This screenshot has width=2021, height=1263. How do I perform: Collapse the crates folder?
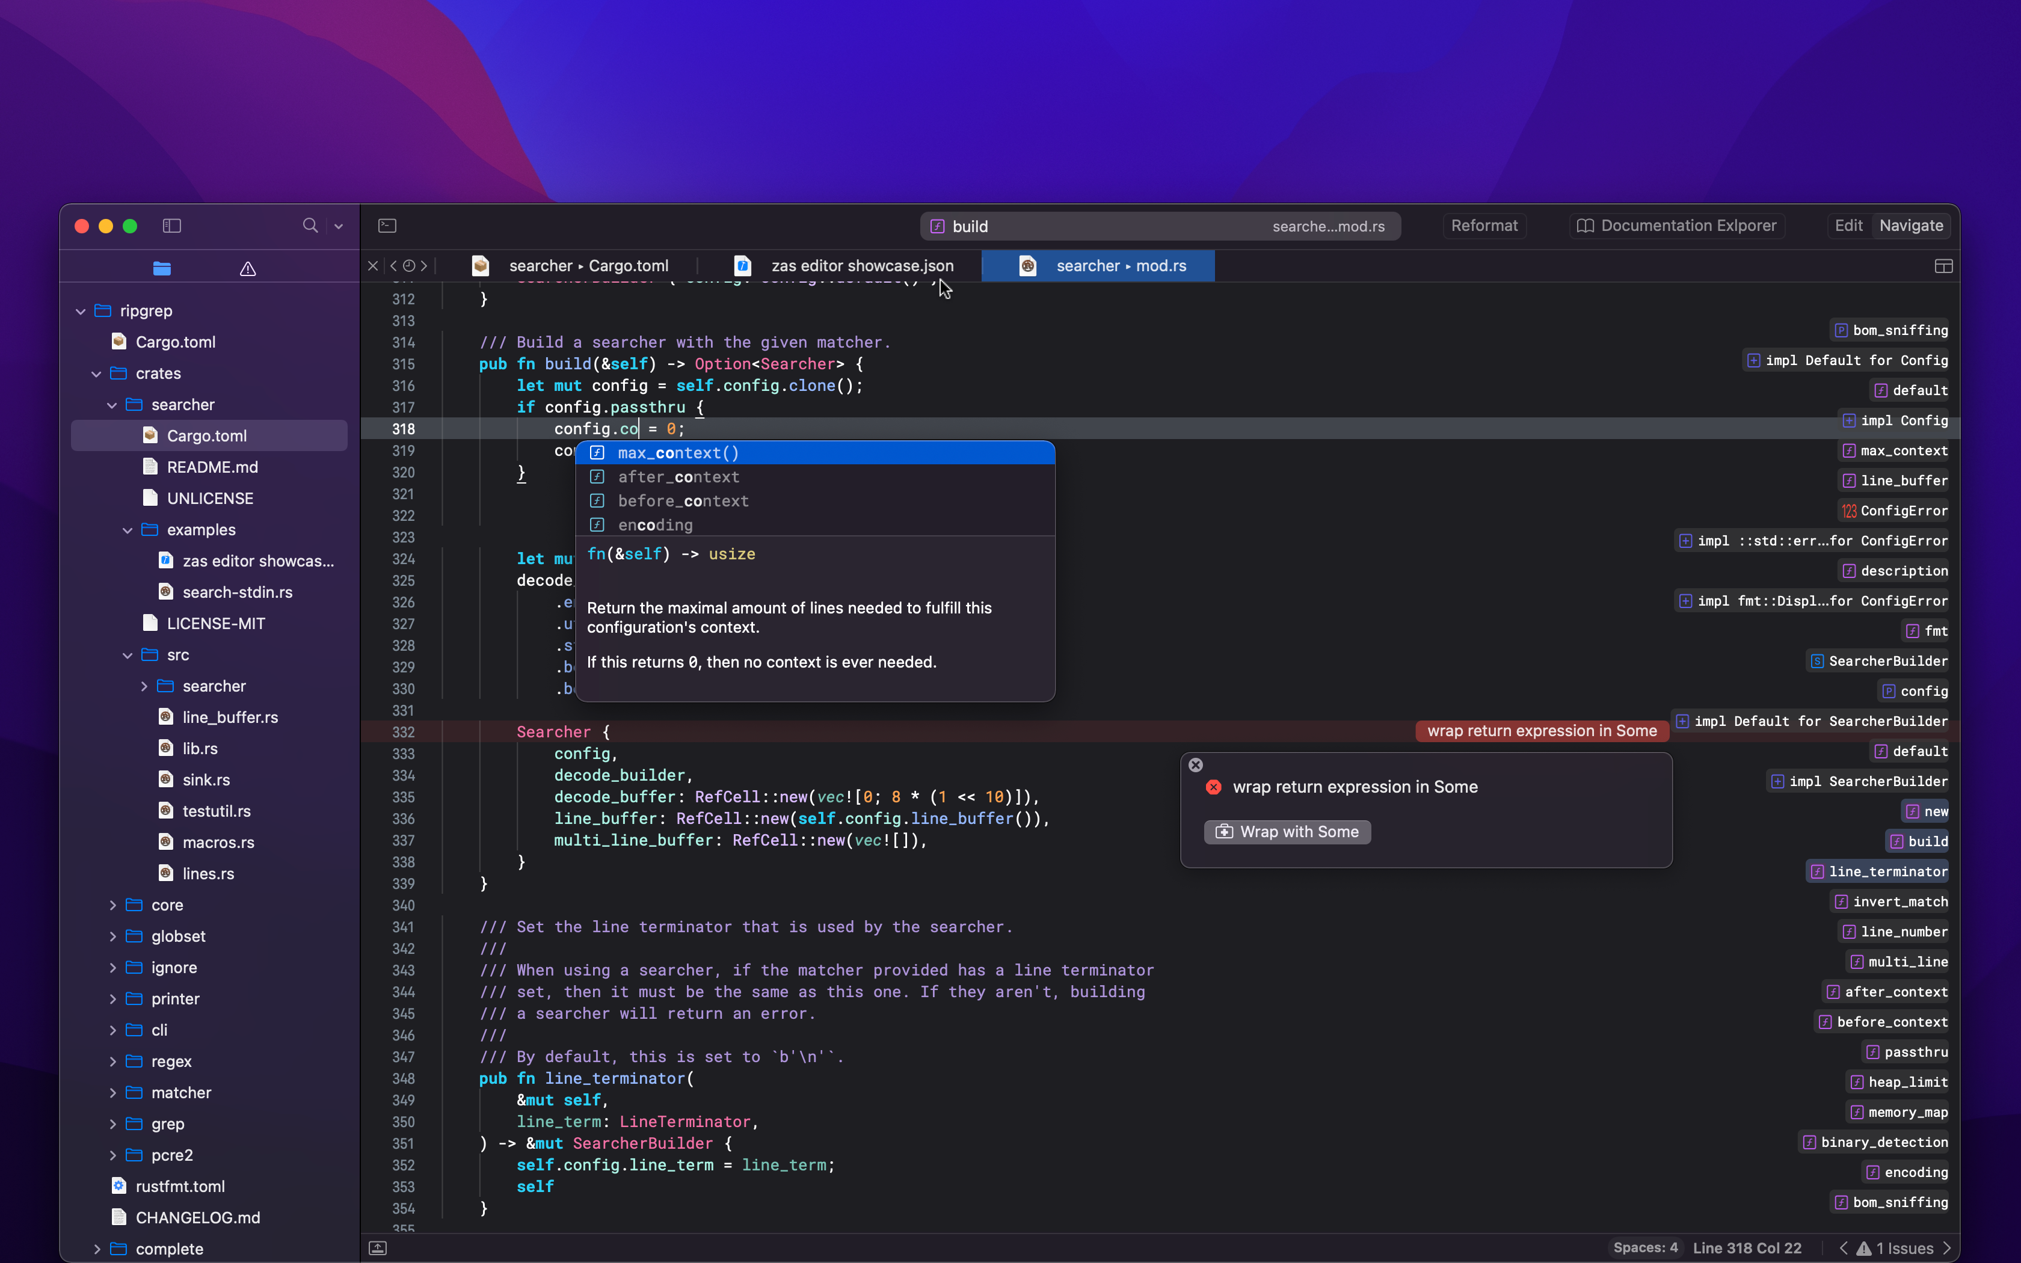click(97, 374)
